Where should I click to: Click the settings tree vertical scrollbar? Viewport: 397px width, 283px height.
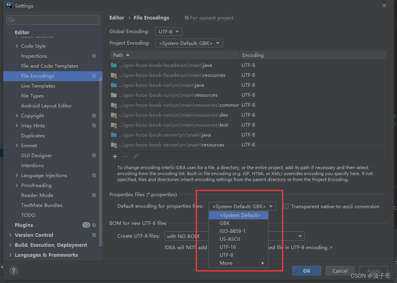101,162
